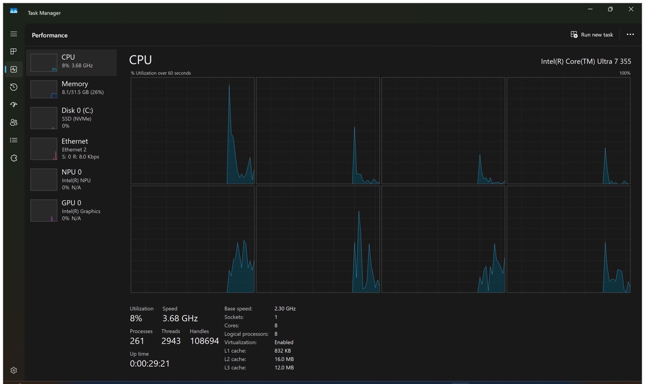Click the NPU 0 mini graph thumbnail

(x=44, y=180)
